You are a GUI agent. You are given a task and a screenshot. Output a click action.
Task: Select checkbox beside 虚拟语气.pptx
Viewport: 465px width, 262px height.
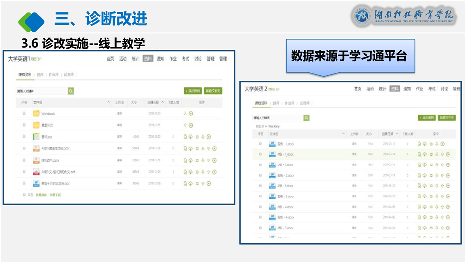point(24,160)
